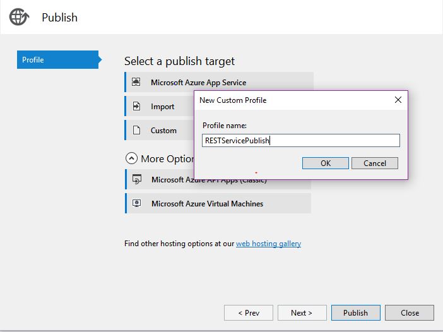Click the Azure API Apps icon

(137, 180)
